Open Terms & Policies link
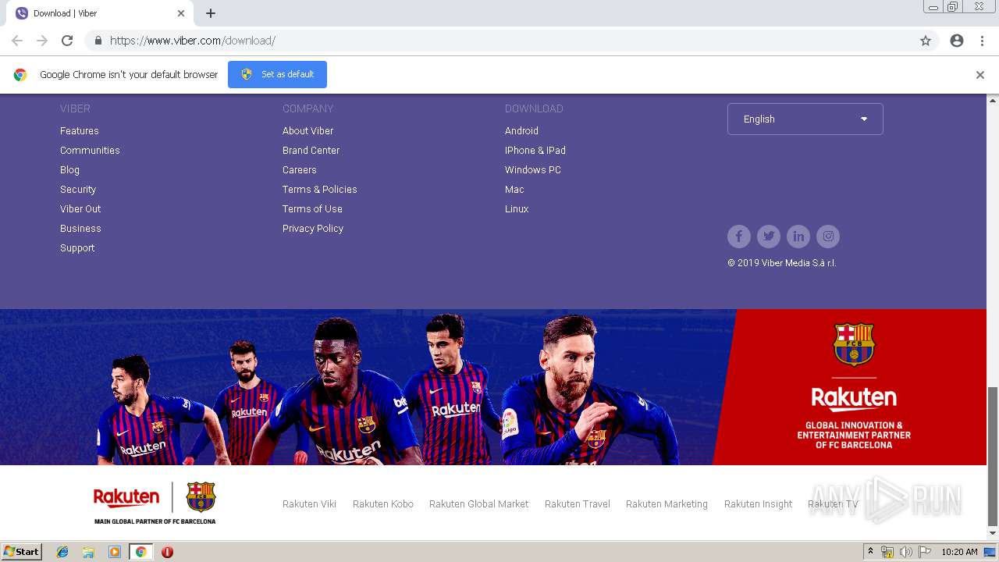This screenshot has height=562, width=999. click(319, 190)
